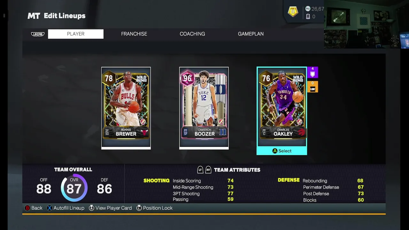The height and width of the screenshot is (230, 409).
Task: Click the stick icon beside View Player Card
Action: click(91, 208)
